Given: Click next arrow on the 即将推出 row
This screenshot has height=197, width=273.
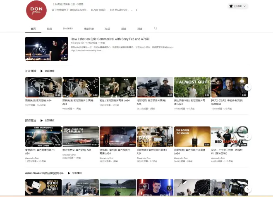Looking at the screenshot, I should pyautogui.click(x=247, y=137).
